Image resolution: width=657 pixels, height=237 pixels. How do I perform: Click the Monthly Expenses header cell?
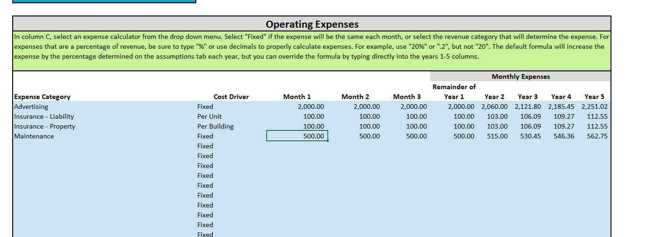(x=520, y=76)
